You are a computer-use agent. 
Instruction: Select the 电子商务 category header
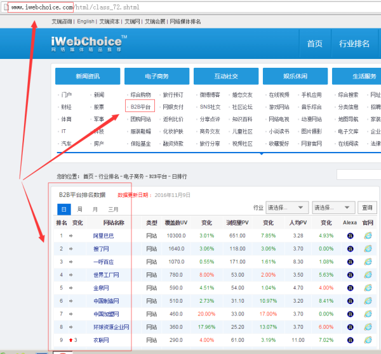[x=157, y=77]
